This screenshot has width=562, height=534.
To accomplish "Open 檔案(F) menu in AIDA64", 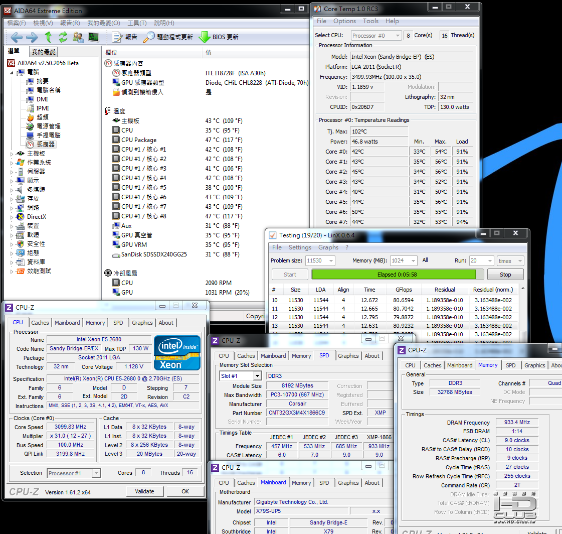I will (x=17, y=23).
